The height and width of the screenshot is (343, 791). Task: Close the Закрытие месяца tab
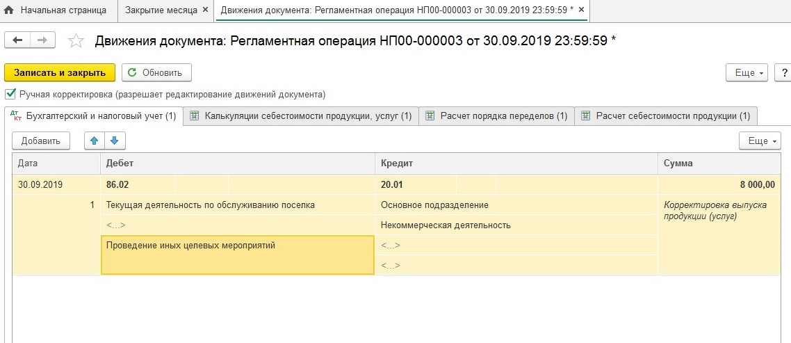pos(205,10)
